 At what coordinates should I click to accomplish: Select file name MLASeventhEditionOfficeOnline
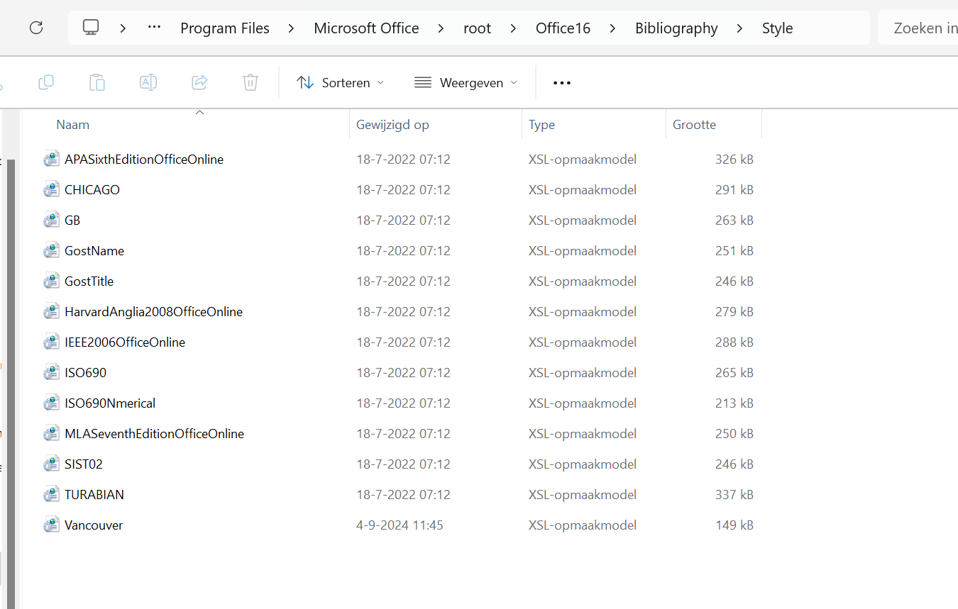tap(154, 434)
